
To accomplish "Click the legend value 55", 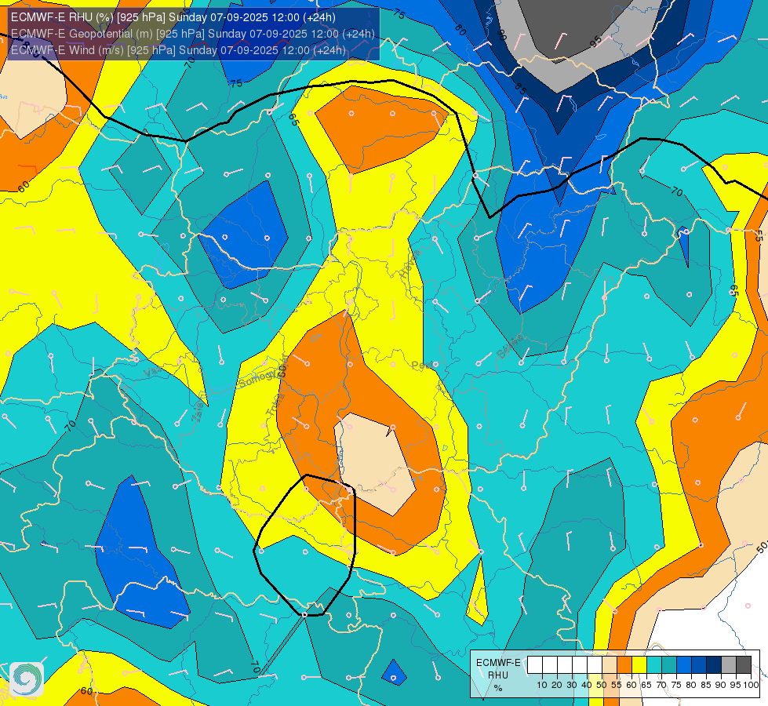I will click(617, 685).
